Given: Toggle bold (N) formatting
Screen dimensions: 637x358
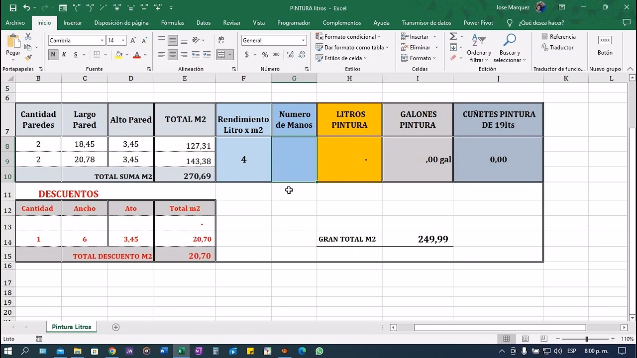Looking at the screenshot, I should (x=53, y=55).
